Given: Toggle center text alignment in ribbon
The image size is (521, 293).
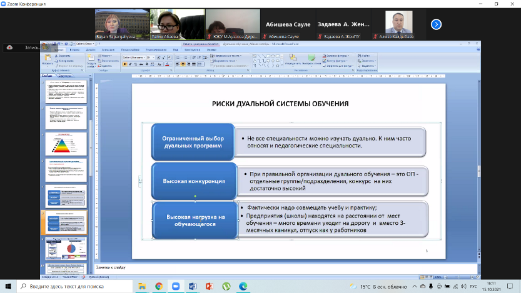Looking at the screenshot, I should click(x=183, y=64).
